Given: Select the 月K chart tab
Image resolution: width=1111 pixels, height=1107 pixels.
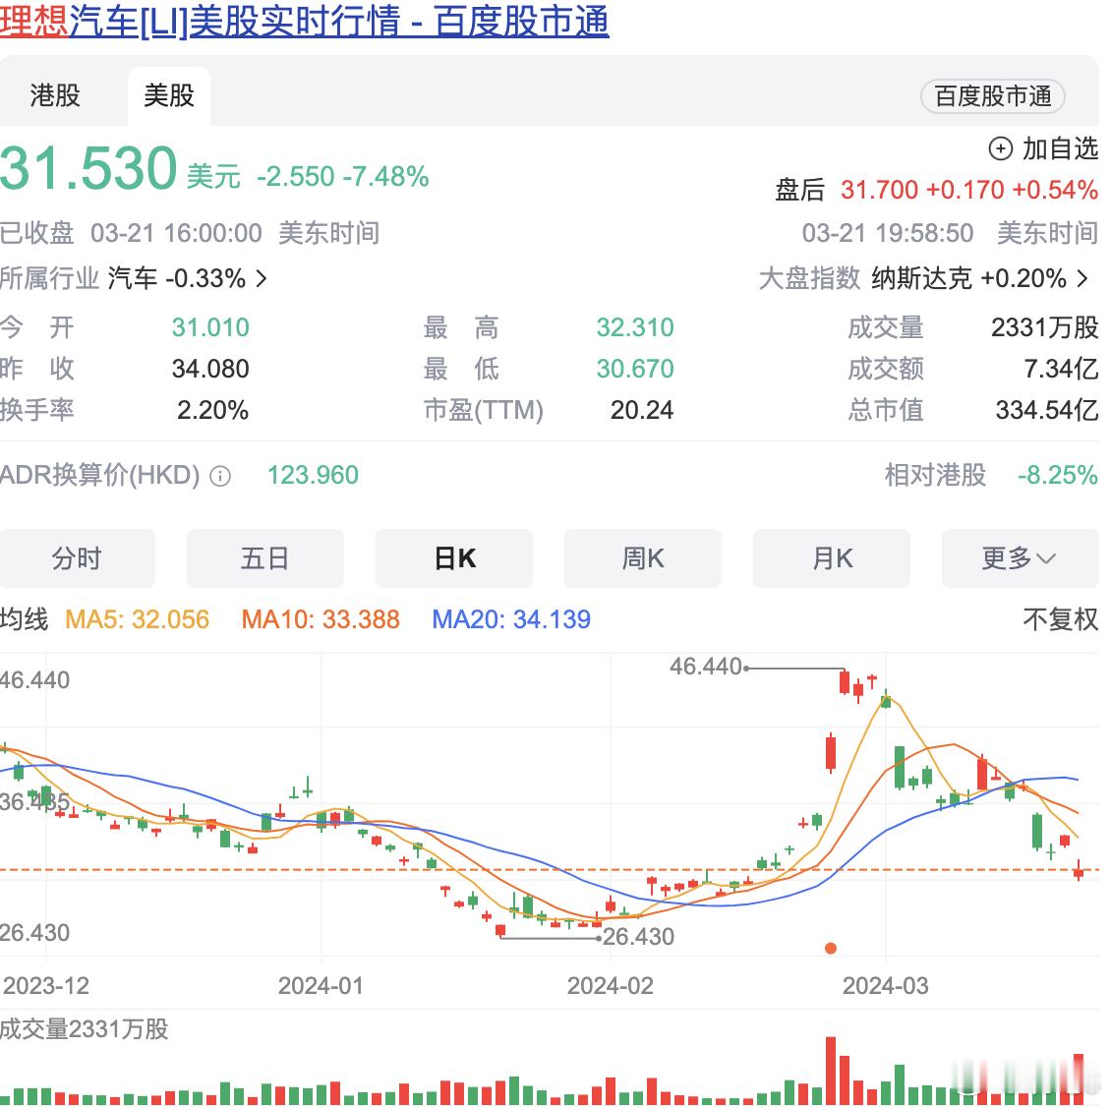Looking at the screenshot, I should [832, 558].
